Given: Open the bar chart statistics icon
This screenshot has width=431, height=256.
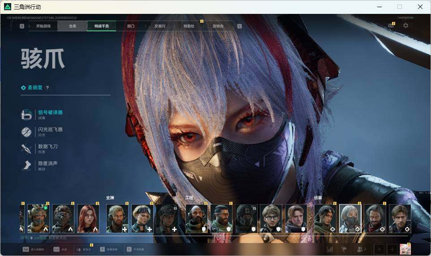Looking at the screenshot, I should (x=330, y=249).
